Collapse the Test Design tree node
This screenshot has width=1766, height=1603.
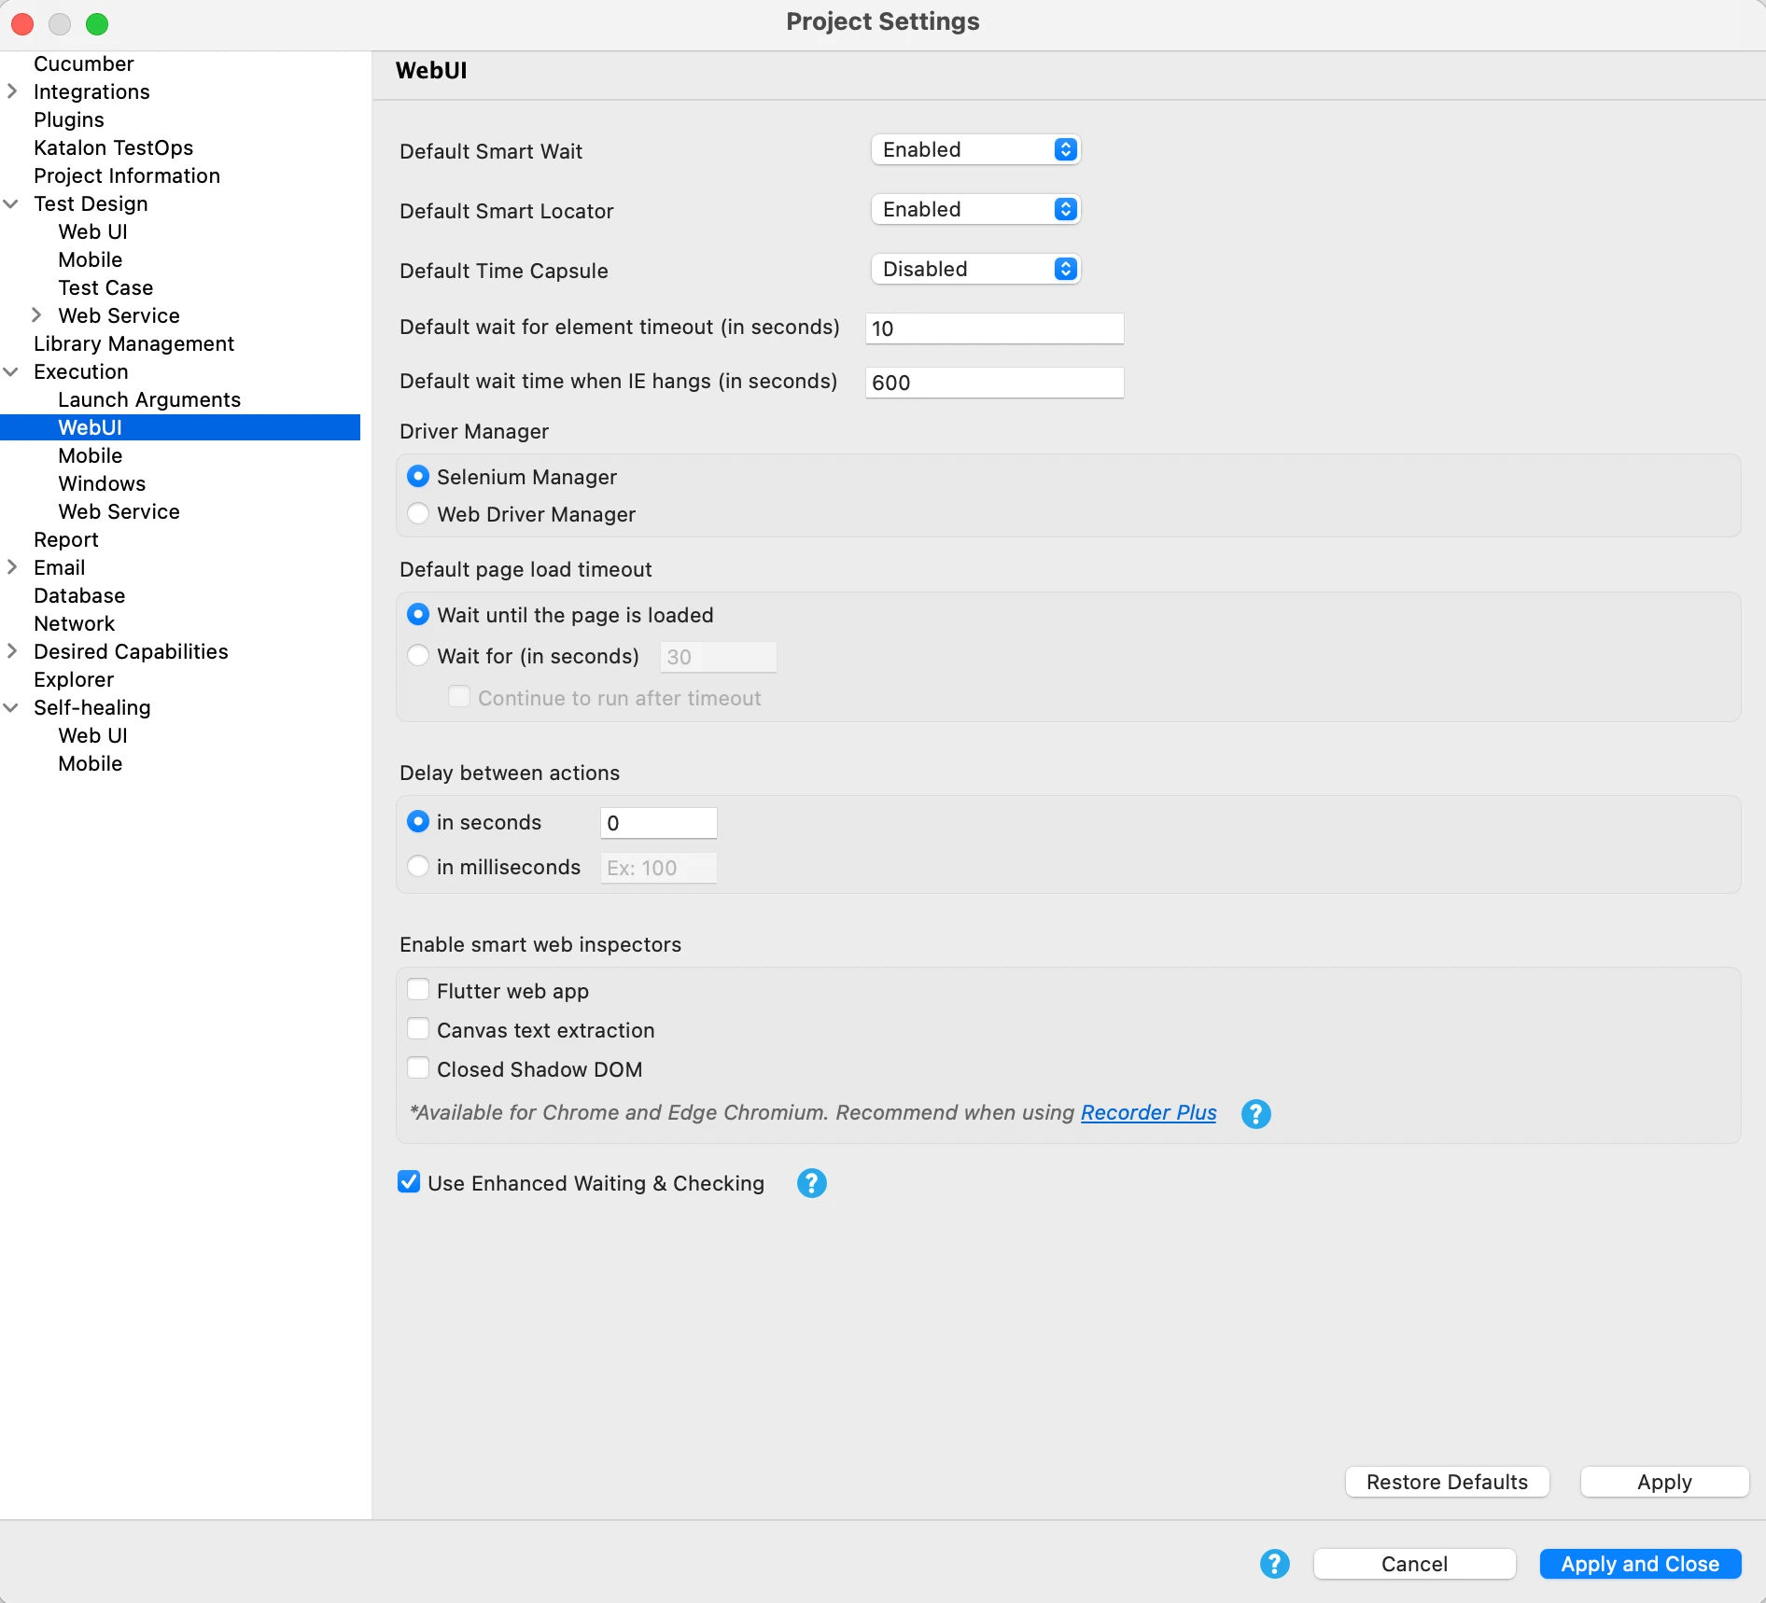[x=12, y=203]
